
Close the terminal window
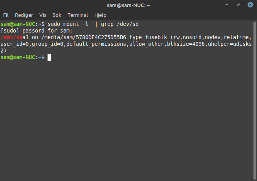(250, 5)
